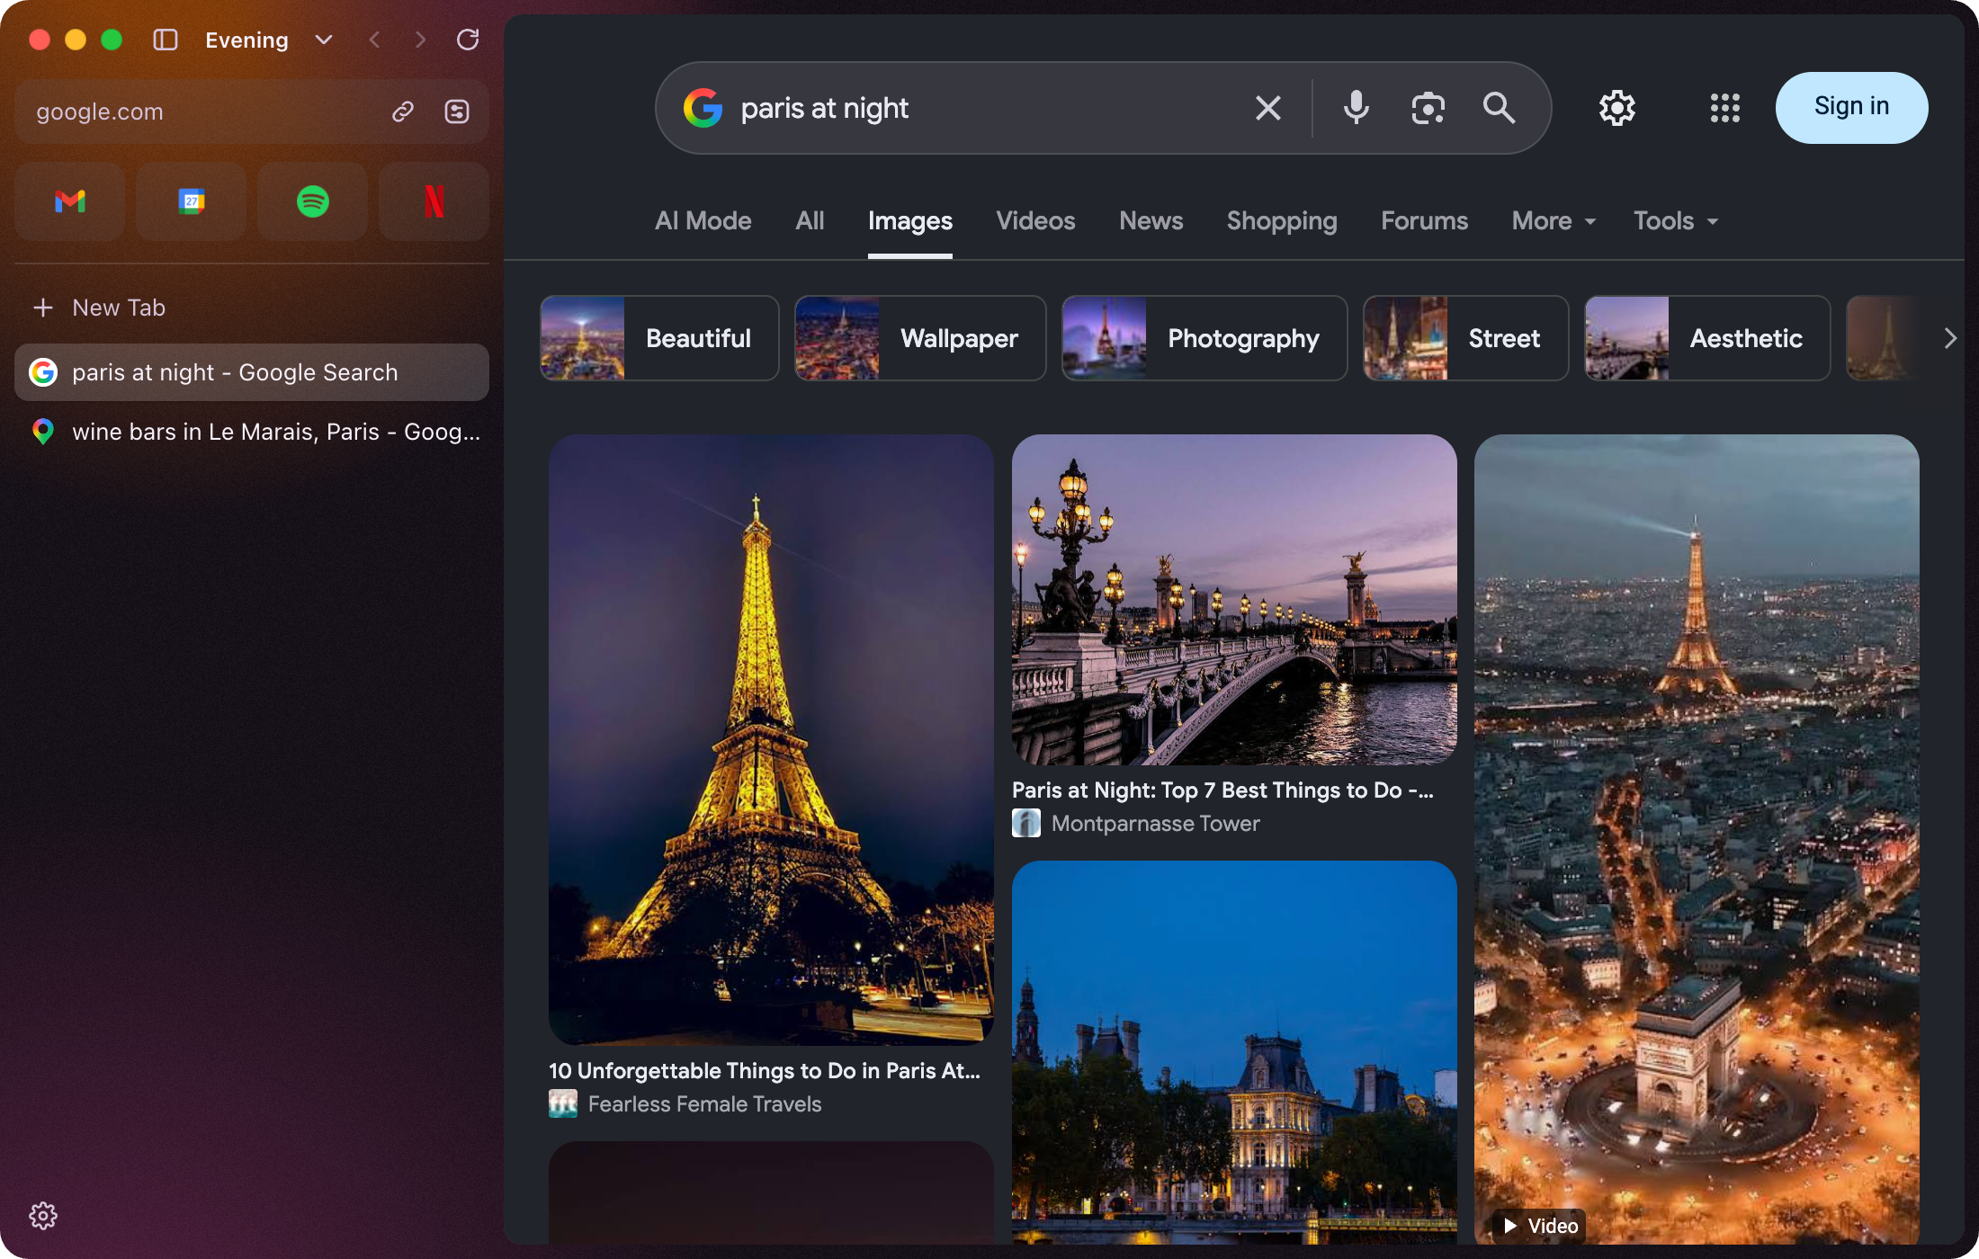Go forward with the right arrow

pyautogui.click(x=420, y=40)
